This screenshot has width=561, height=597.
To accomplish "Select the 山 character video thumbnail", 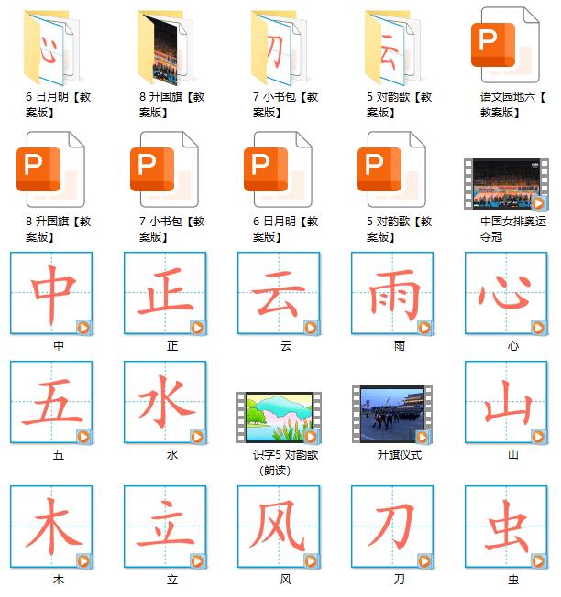I will point(506,402).
